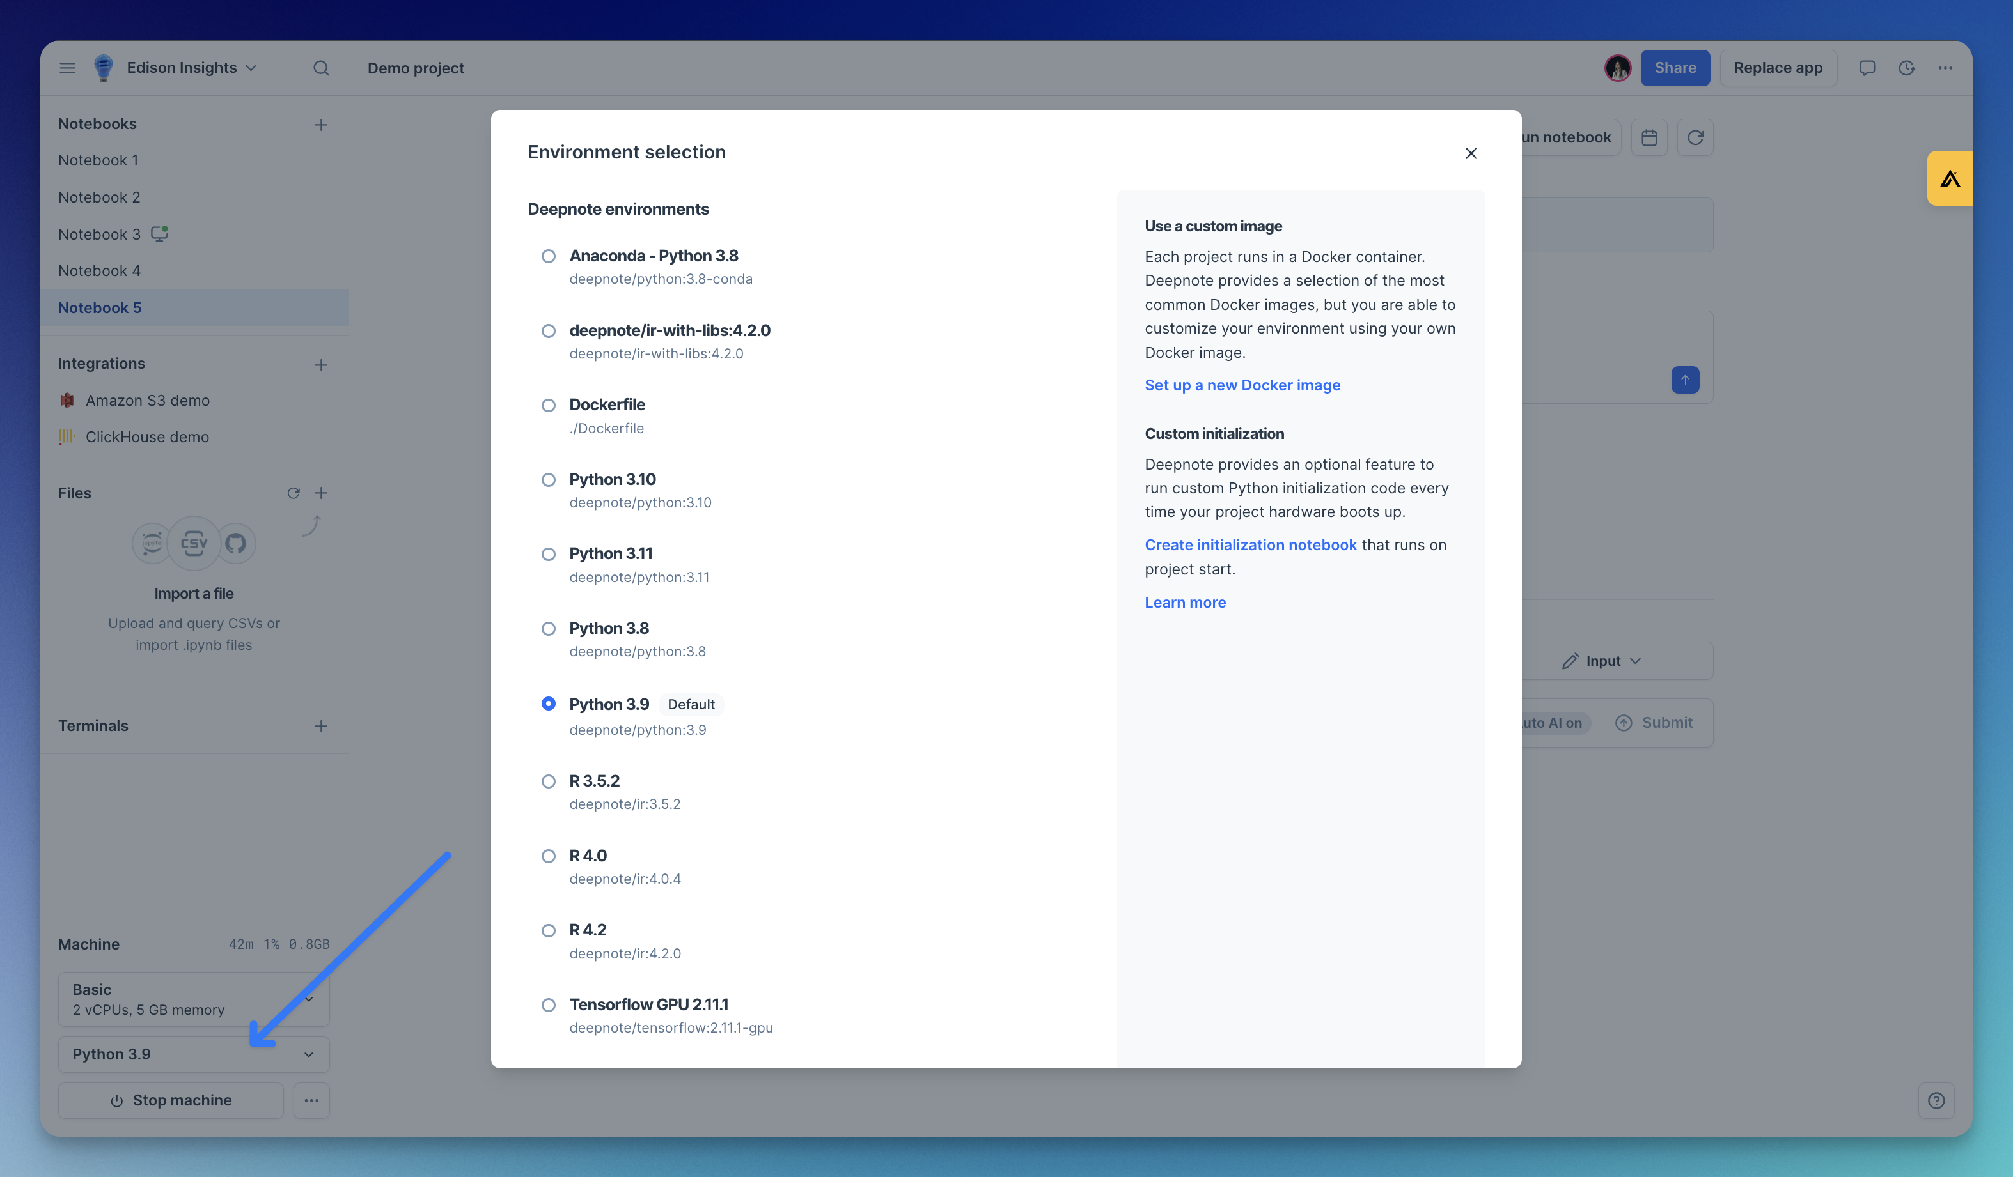The height and width of the screenshot is (1177, 2013).
Task: Open the help question mark icon
Action: (1936, 1101)
